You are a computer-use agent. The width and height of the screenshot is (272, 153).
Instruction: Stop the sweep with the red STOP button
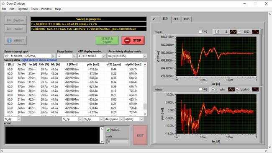point(133,40)
